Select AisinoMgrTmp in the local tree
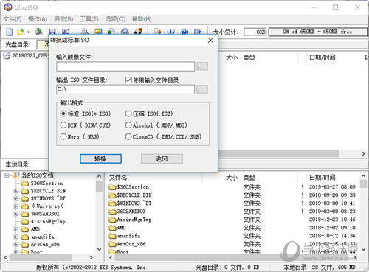The image size is (369, 272). pyautogui.click(x=48, y=221)
